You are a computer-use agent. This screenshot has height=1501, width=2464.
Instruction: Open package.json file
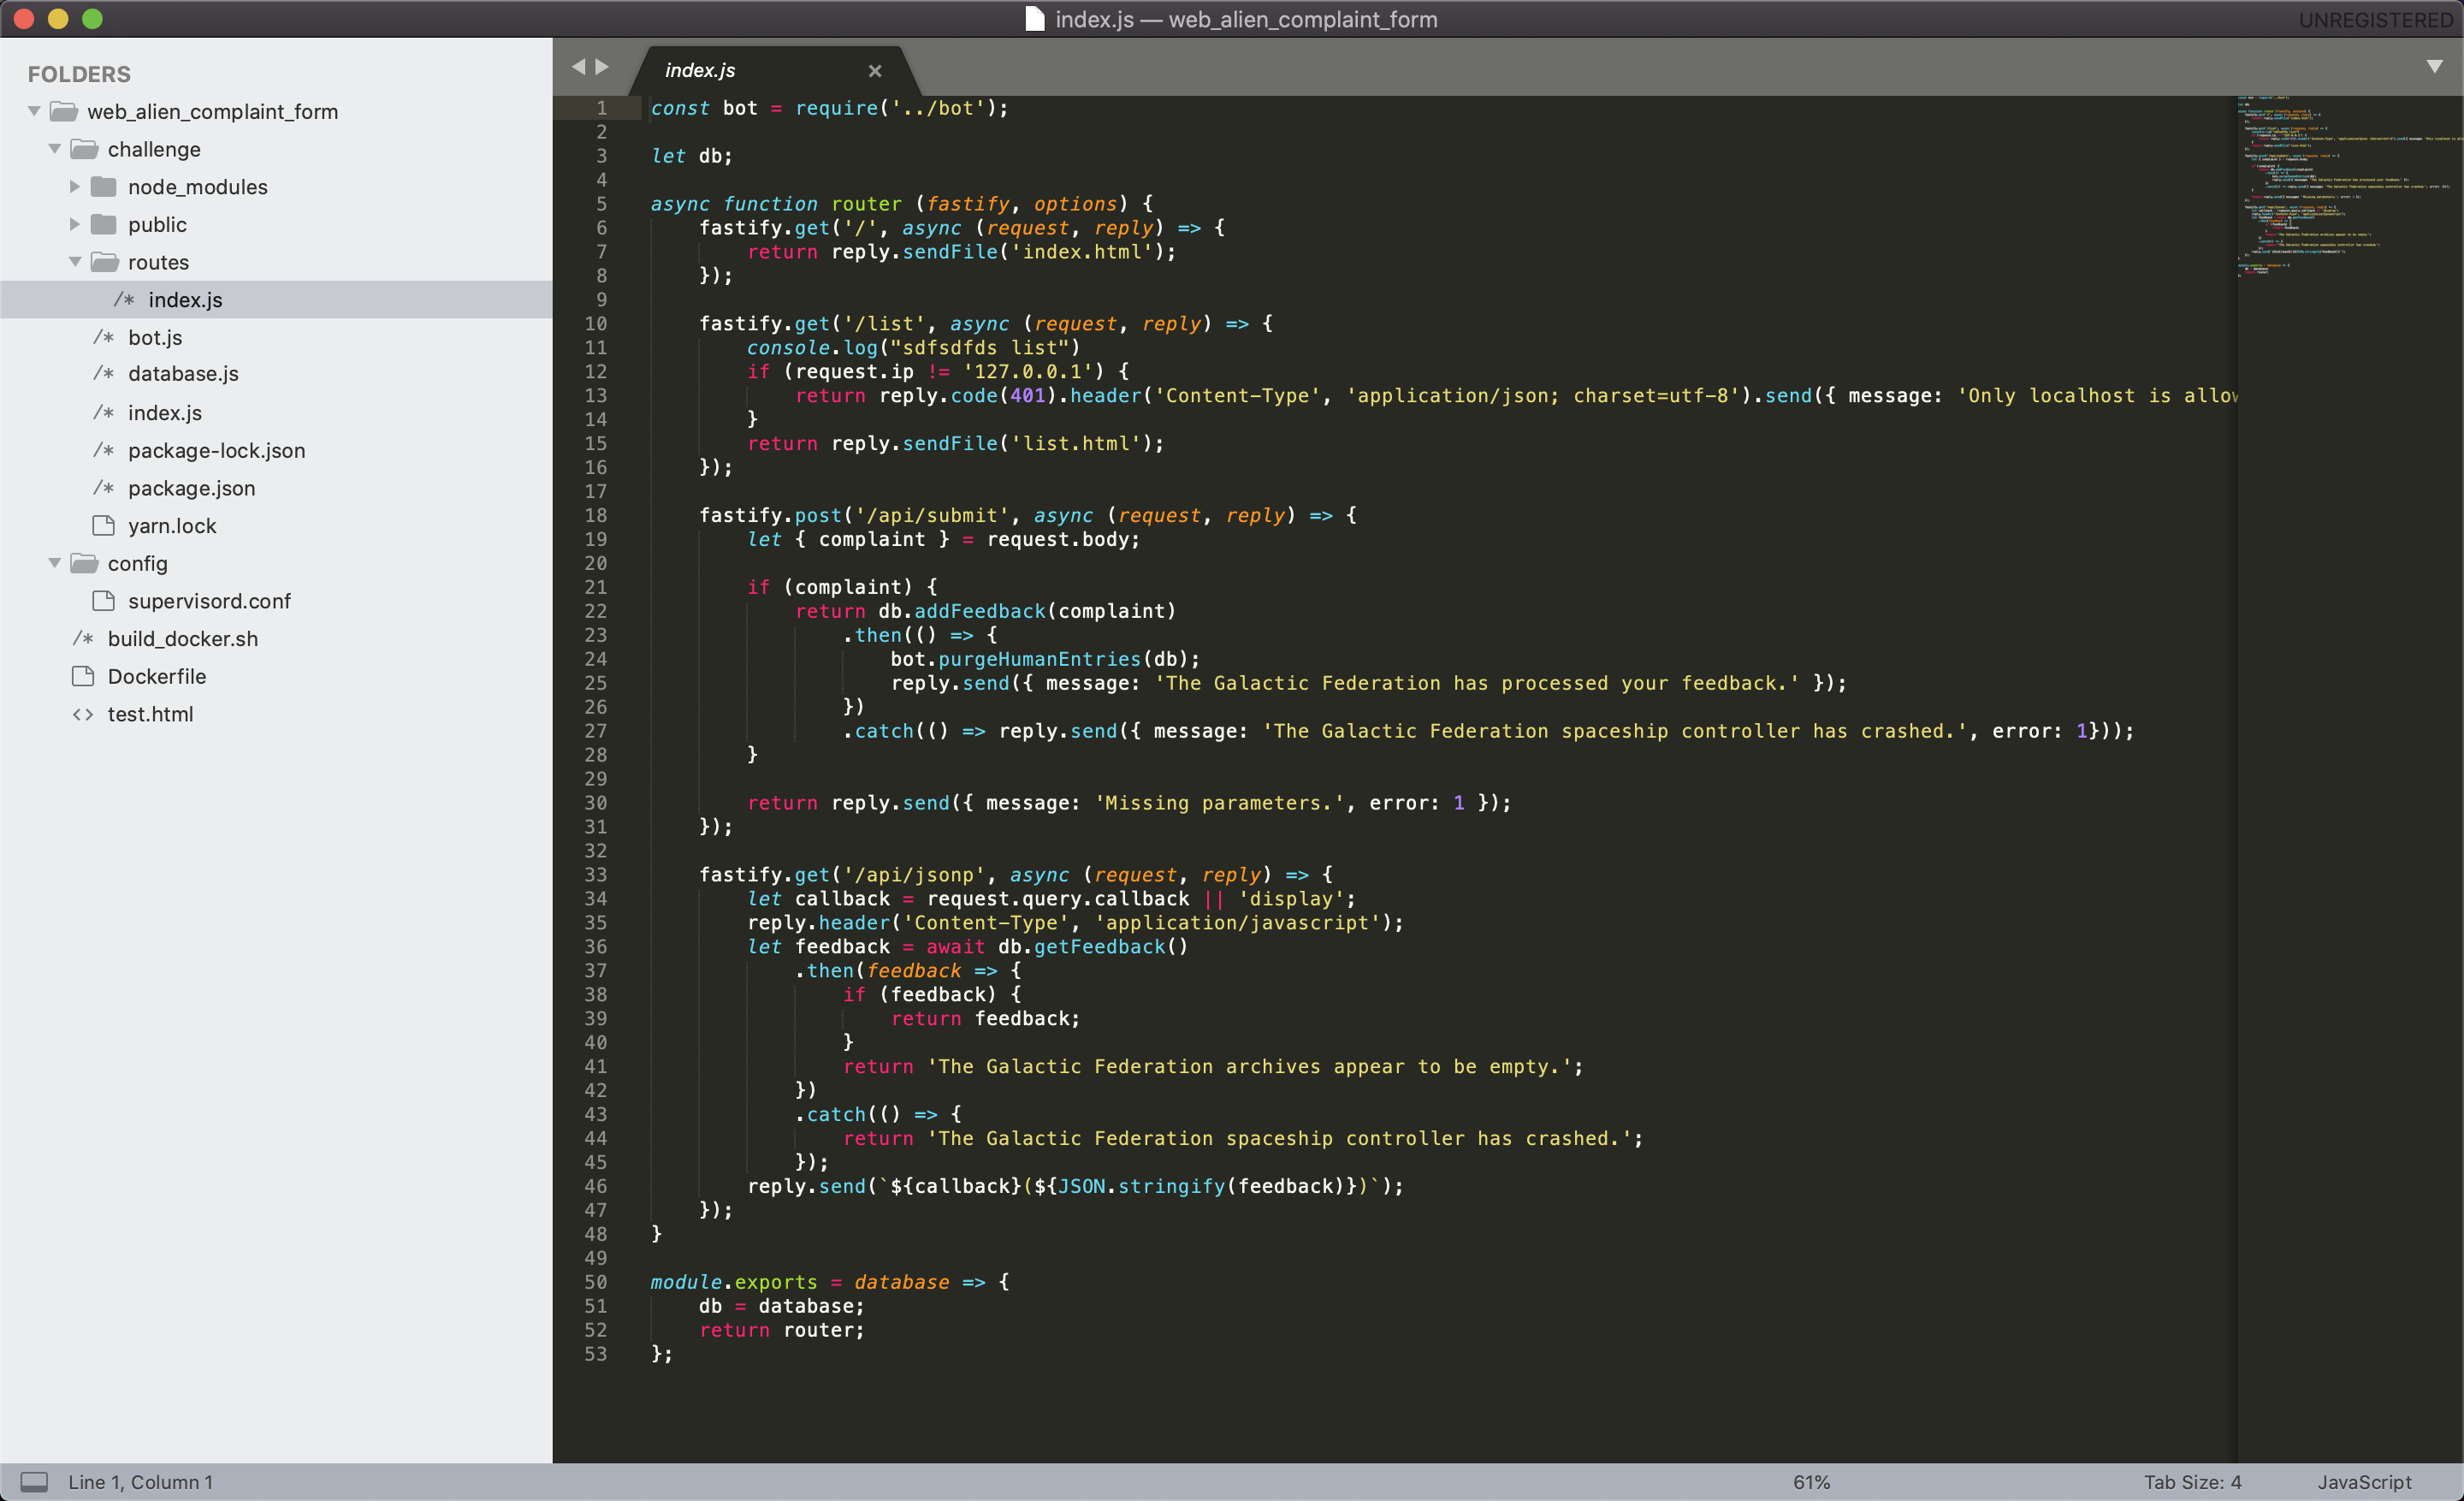click(191, 488)
